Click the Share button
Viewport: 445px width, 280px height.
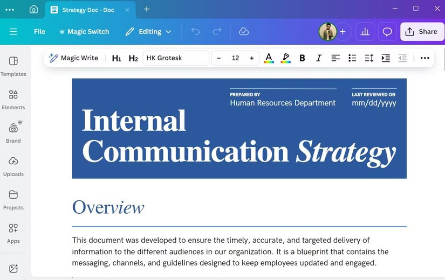point(422,32)
